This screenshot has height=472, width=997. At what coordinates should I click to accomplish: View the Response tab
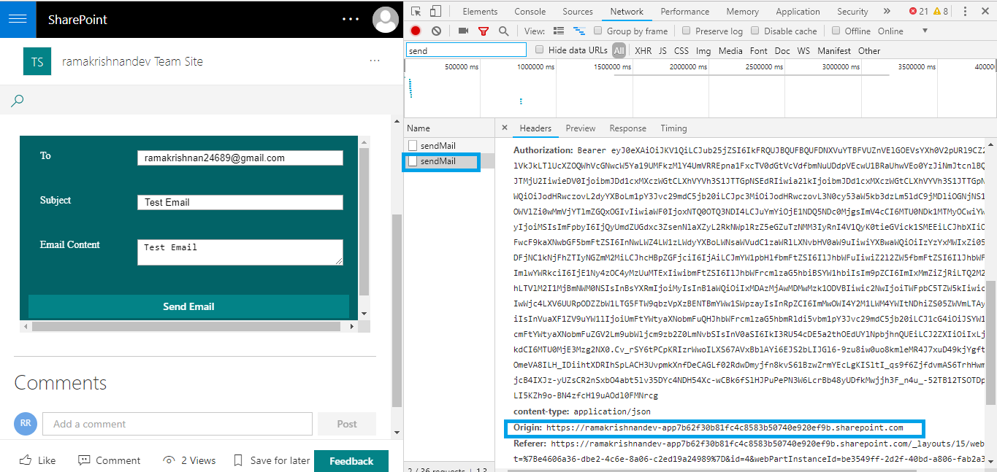coord(628,128)
